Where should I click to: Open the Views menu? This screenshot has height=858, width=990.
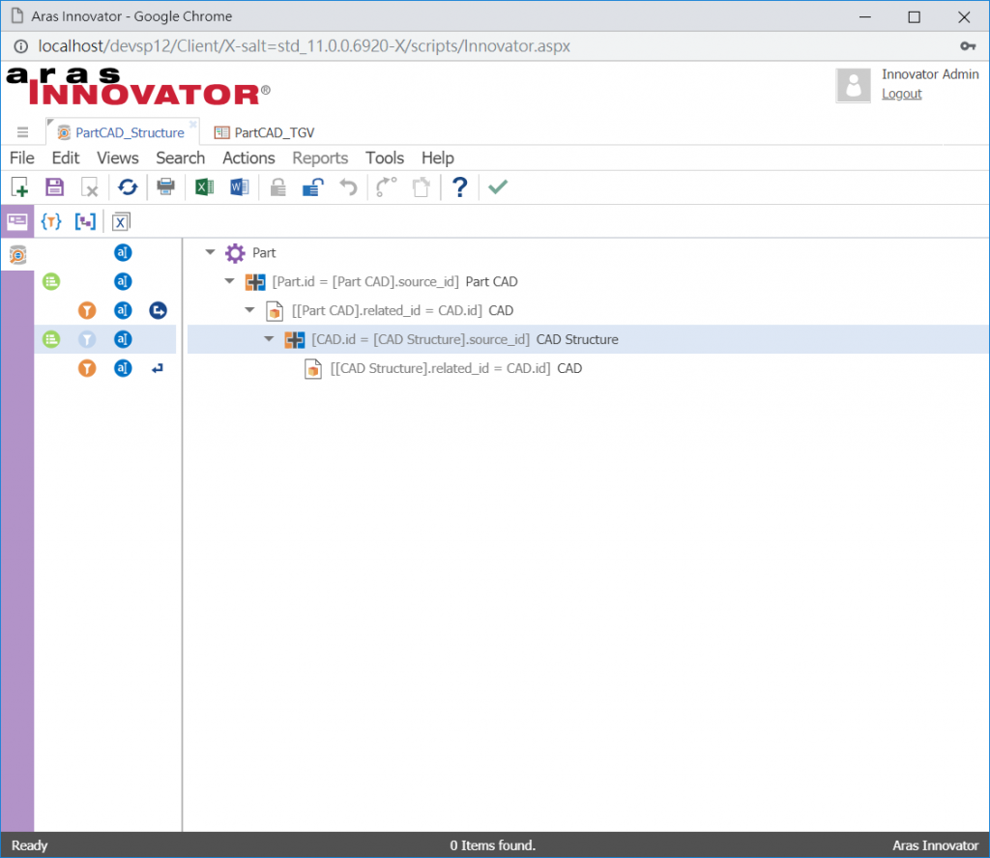click(x=117, y=157)
